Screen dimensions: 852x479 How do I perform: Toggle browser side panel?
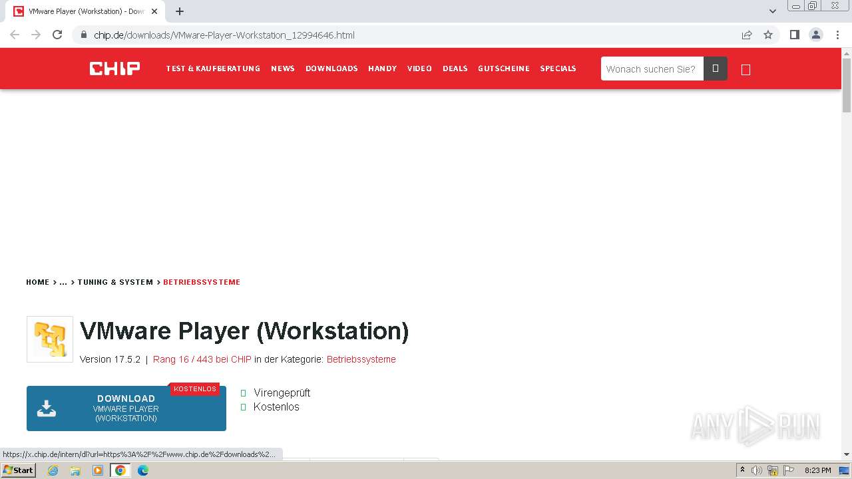(794, 35)
